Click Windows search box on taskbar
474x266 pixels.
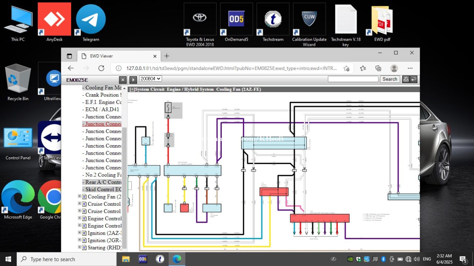click(x=66, y=259)
